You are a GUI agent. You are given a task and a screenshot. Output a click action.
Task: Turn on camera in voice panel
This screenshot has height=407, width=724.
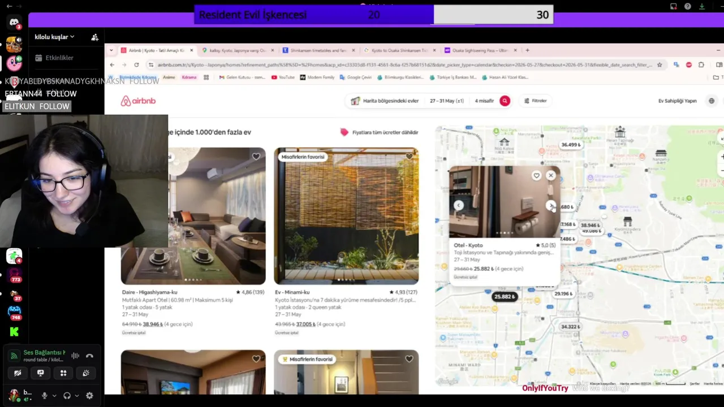[18, 373]
